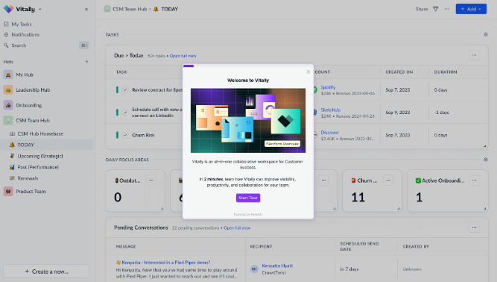This screenshot has height=282, width=497.
Task: Select CSM Team Hub in the sidebar
Action: pos(33,121)
